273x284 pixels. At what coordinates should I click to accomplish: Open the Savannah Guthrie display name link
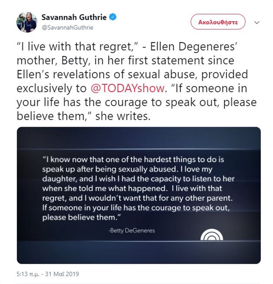click(74, 18)
